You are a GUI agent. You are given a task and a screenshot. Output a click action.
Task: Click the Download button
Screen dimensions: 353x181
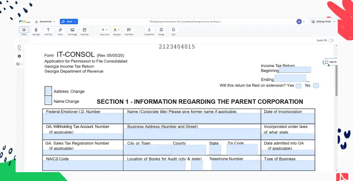pos(45,22)
